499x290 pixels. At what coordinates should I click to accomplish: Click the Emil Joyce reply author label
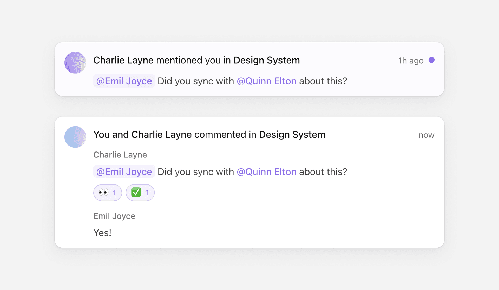[114, 216]
